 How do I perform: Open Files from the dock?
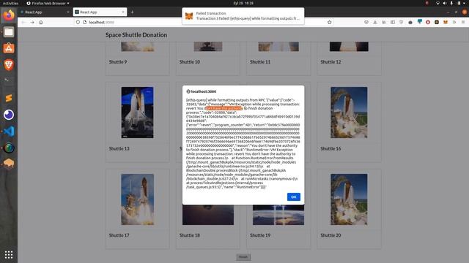pos(9,31)
